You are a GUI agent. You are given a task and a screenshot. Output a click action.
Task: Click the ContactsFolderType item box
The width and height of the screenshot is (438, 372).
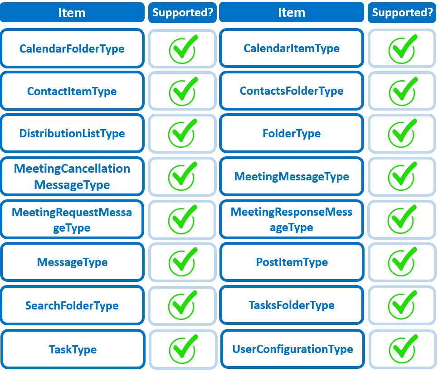coord(292,91)
